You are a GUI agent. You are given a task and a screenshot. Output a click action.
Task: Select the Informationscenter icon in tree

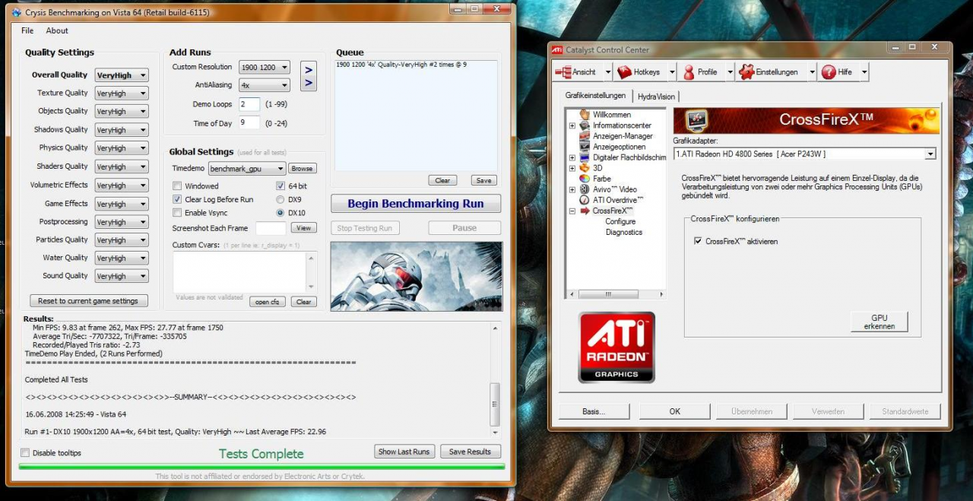click(585, 125)
